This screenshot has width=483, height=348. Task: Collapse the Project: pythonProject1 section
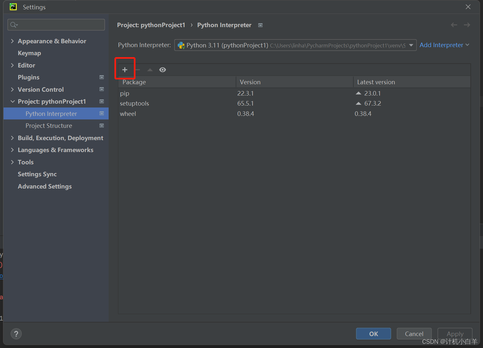(12, 101)
